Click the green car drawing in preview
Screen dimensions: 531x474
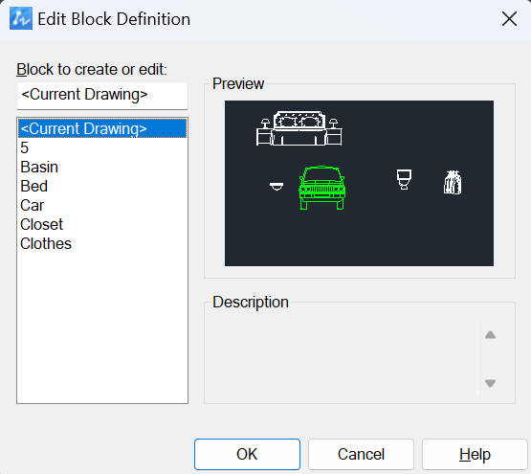(x=322, y=188)
